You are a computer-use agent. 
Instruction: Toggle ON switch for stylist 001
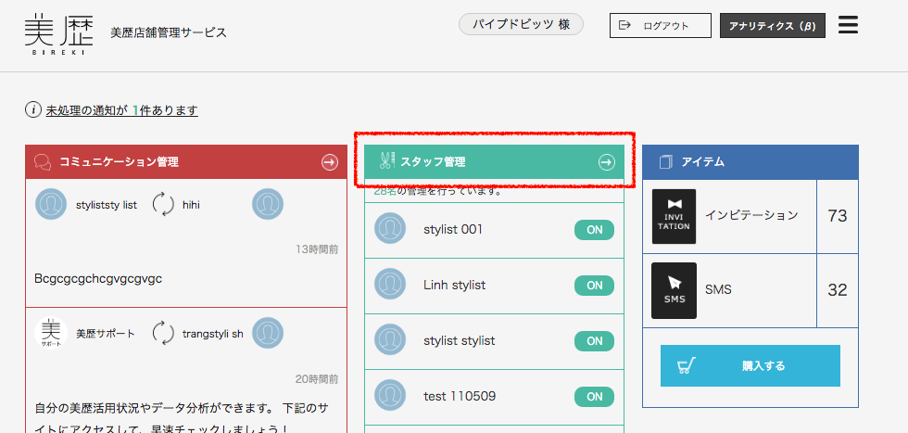[594, 230]
